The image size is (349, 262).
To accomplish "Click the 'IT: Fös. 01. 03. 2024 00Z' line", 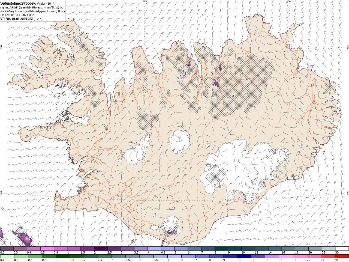I will 17,15.
